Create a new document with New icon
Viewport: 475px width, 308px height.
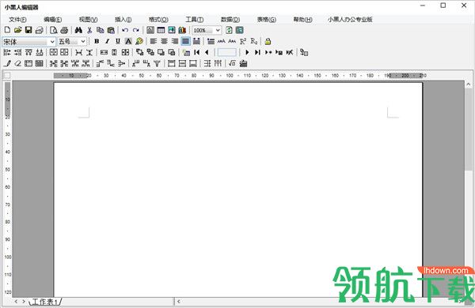point(7,30)
